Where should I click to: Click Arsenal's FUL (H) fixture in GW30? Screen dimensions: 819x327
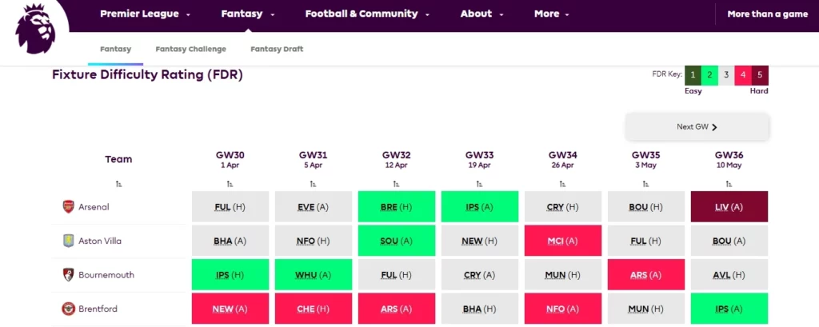click(x=230, y=207)
